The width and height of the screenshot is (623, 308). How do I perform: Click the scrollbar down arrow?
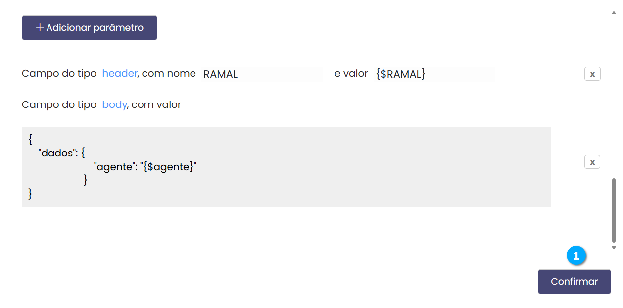(x=614, y=248)
